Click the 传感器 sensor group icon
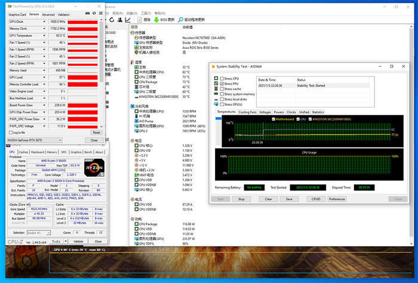This screenshot has width=418, height=283. [132, 33]
